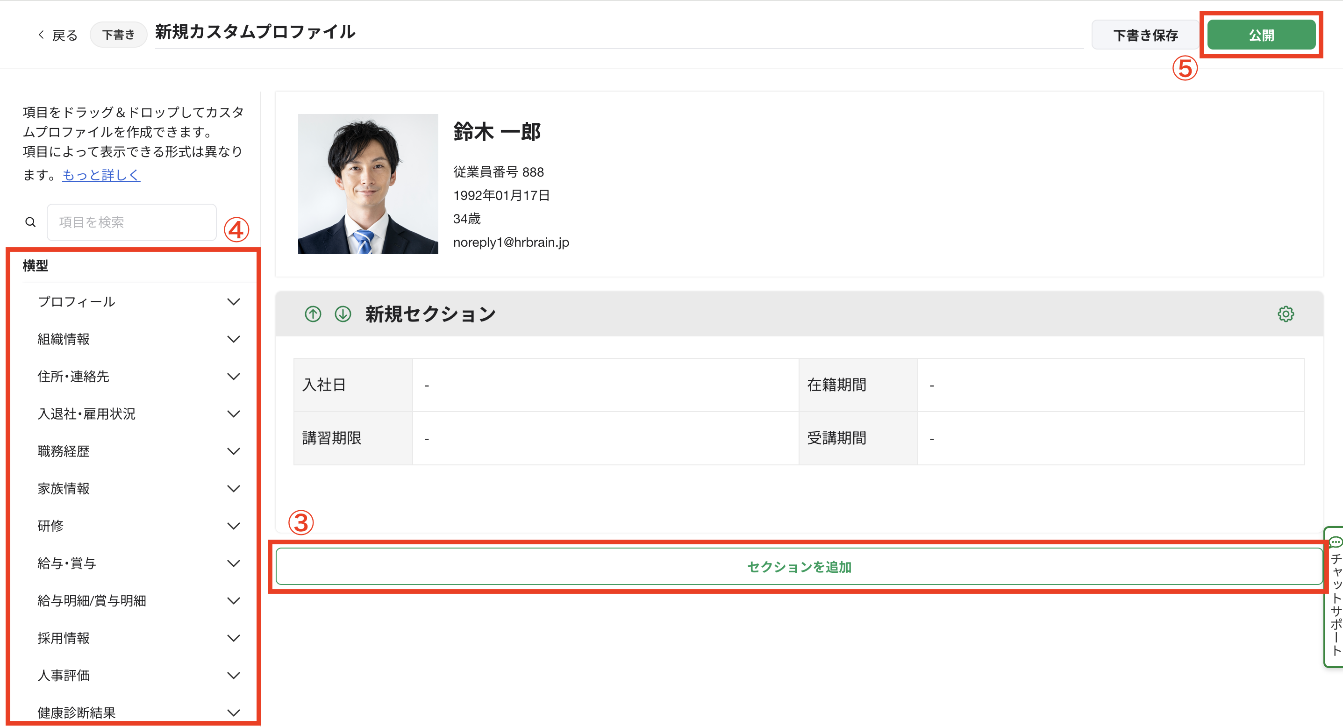Expand the 住所・連絡先 category
The height and width of the screenshot is (727, 1343).
[139, 377]
